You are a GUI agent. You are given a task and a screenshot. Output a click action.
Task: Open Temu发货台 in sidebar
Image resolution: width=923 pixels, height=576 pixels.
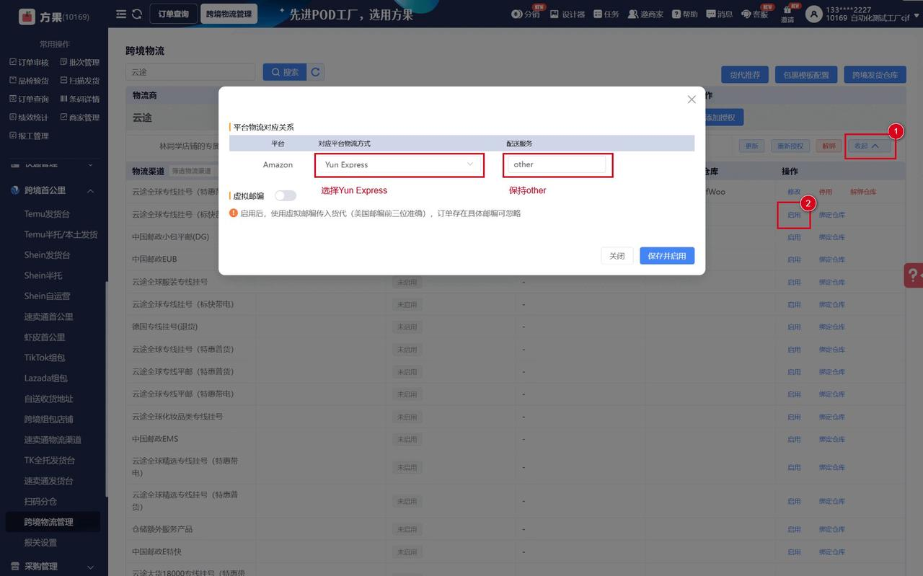tap(47, 214)
